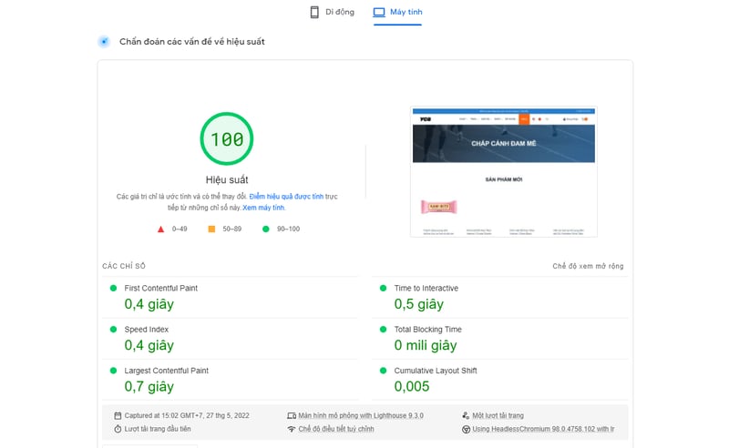Screen dimensions: 729x448
Task: Click the green circle 90–100 legend icon
Action: pyautogui.click(x=266, y=229)
